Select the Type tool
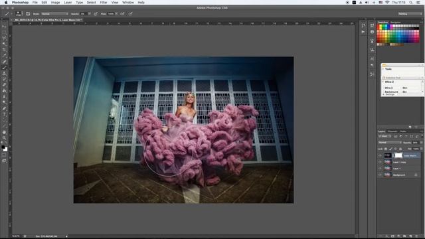The width and height of the screenshot is (425, 239). (4, 114)
